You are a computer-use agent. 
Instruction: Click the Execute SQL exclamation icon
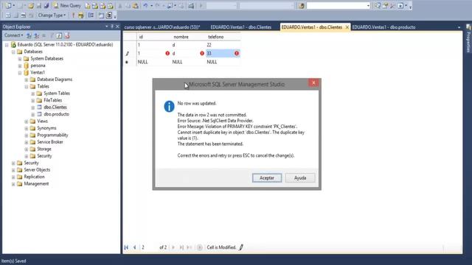click(73, 15)
